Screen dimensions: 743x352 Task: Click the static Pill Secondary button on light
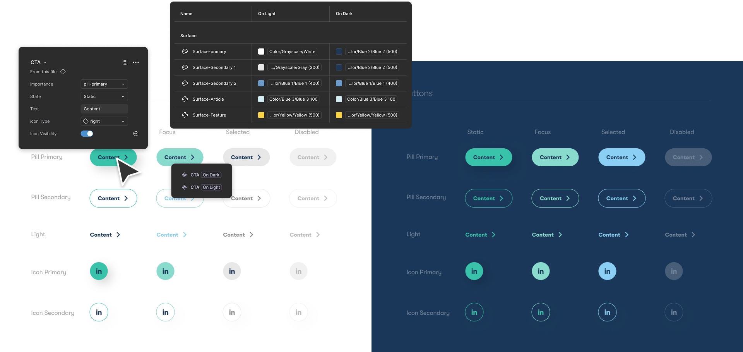coord(113,198)
